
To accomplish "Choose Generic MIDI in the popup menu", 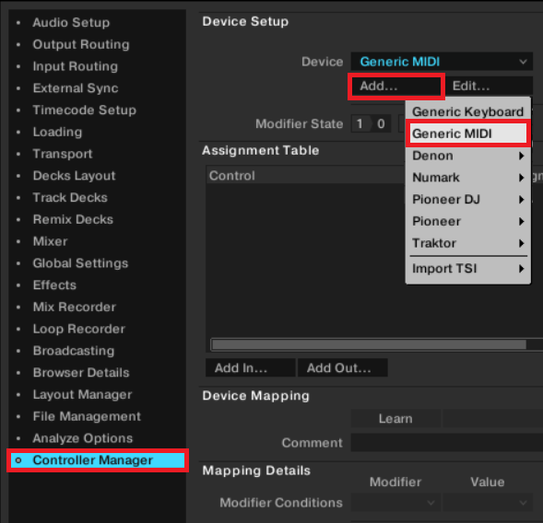I will tap(467, 134).
